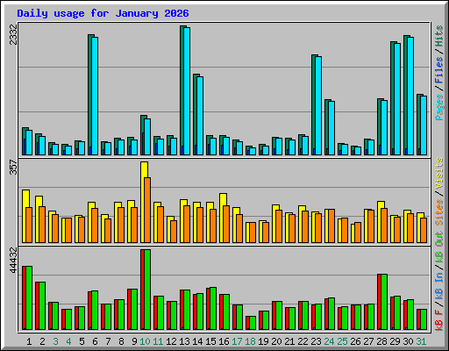Select the day 2 green kB bar

tap(42, 306)
